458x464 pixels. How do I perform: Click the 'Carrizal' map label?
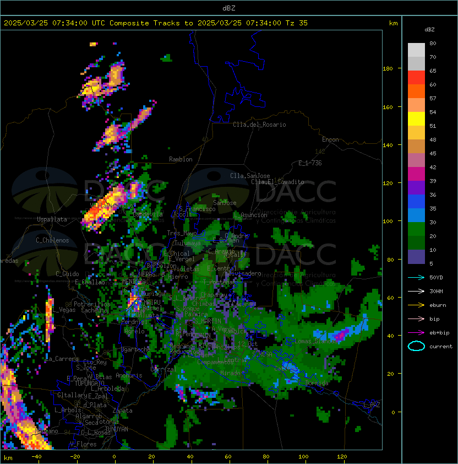coord(163,369)
